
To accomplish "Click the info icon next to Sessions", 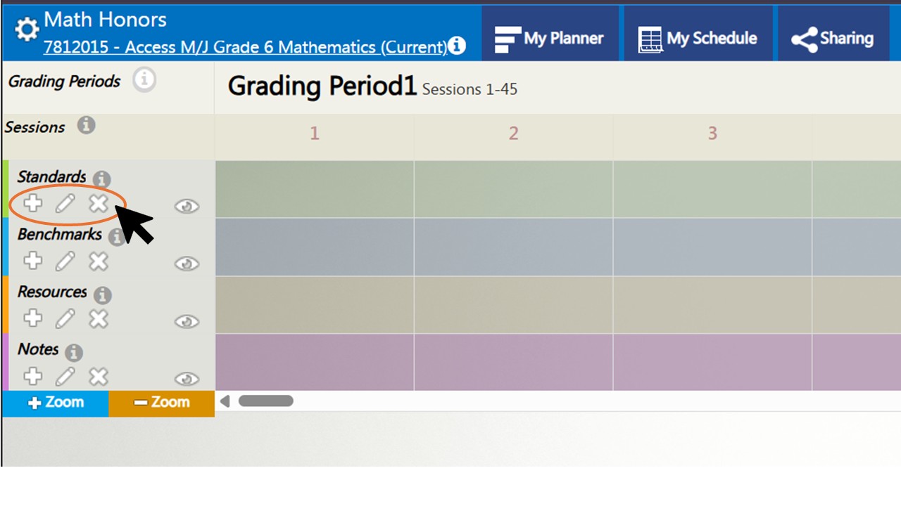I will (86, 126).
